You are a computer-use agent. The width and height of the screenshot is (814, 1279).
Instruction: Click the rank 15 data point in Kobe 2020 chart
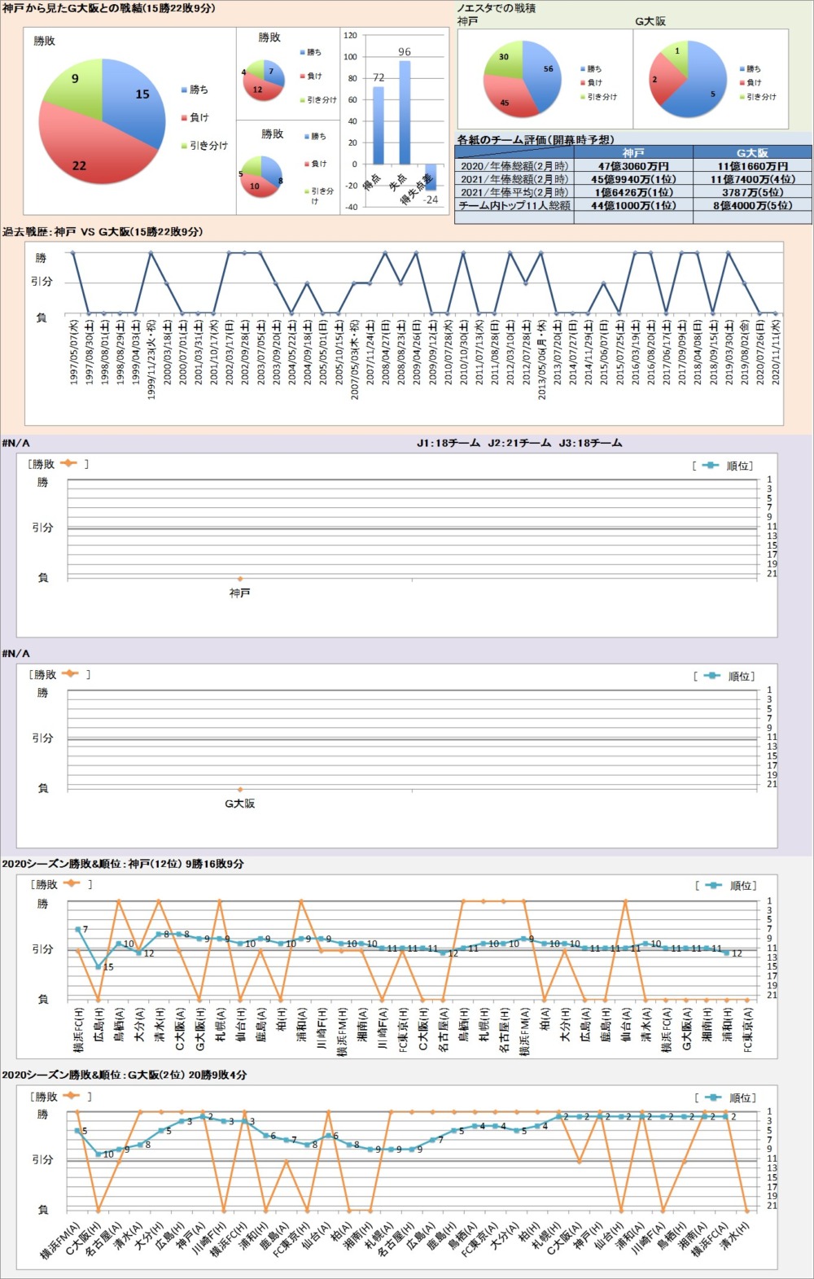tap(98, 966)
